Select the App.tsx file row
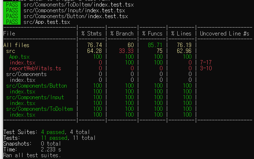 [x=19, y=57]
